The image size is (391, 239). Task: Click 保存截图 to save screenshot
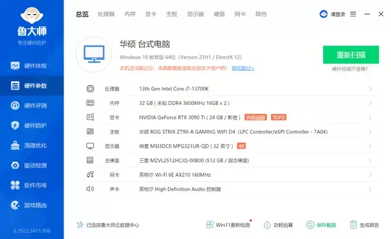tap(321, 225)
